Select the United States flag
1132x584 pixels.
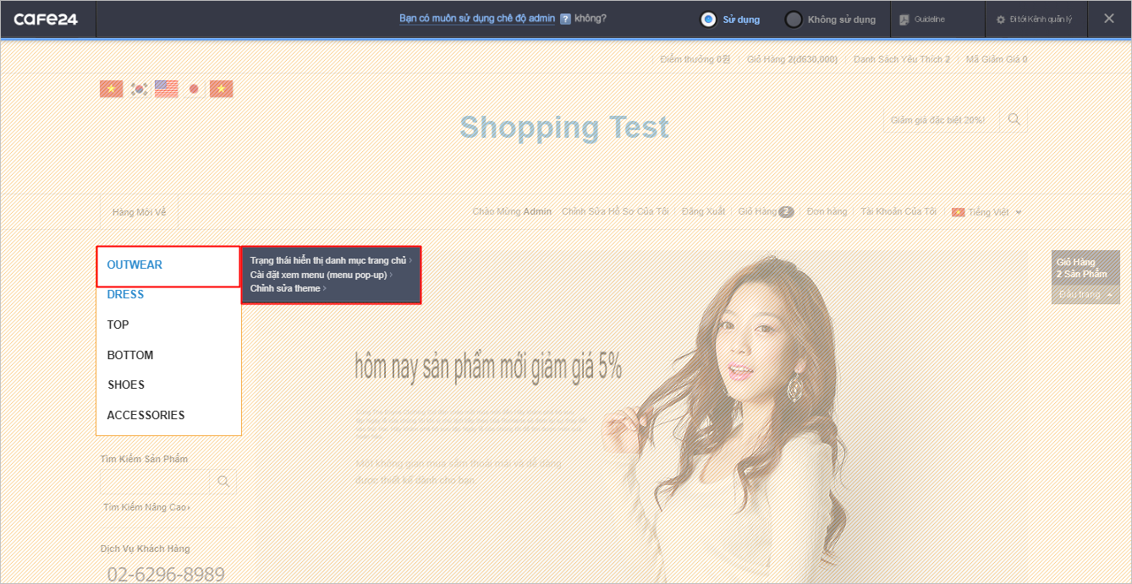click(166, 89)
